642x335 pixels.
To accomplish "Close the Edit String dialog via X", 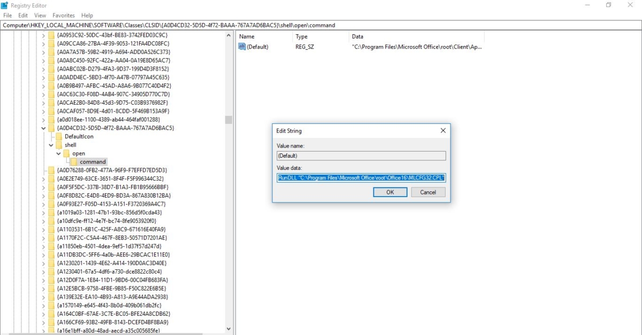I will click(x=442, y=130).
